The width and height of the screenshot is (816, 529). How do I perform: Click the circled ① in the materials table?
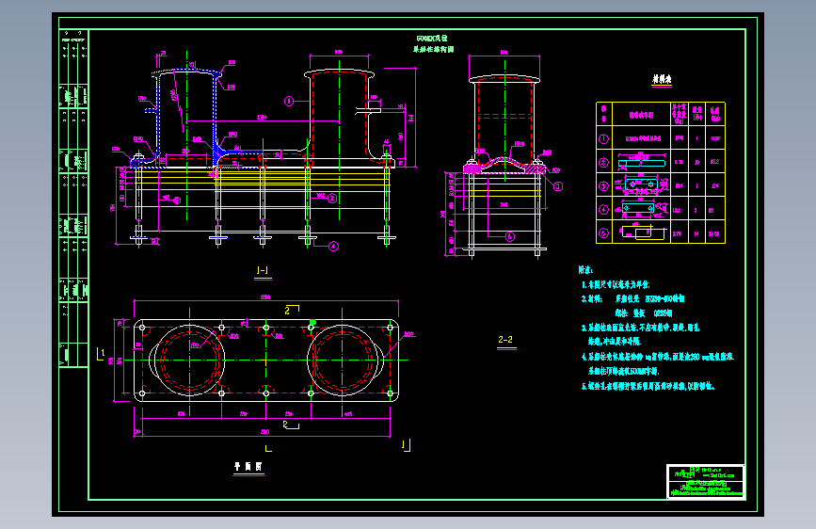(603, 139)
